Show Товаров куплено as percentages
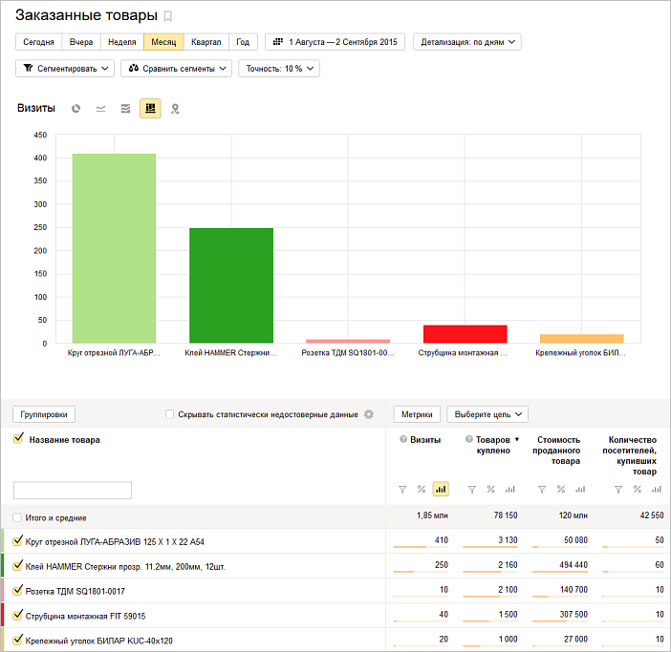This screenshot has height=652, width=671. coord(491,489)
